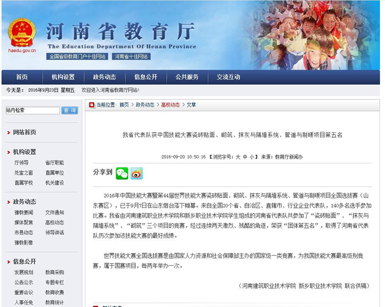Open 文件通知 link in sidebar
This screenshot has height=307, width=385.
pyautogui.click(x=55, y=213)
